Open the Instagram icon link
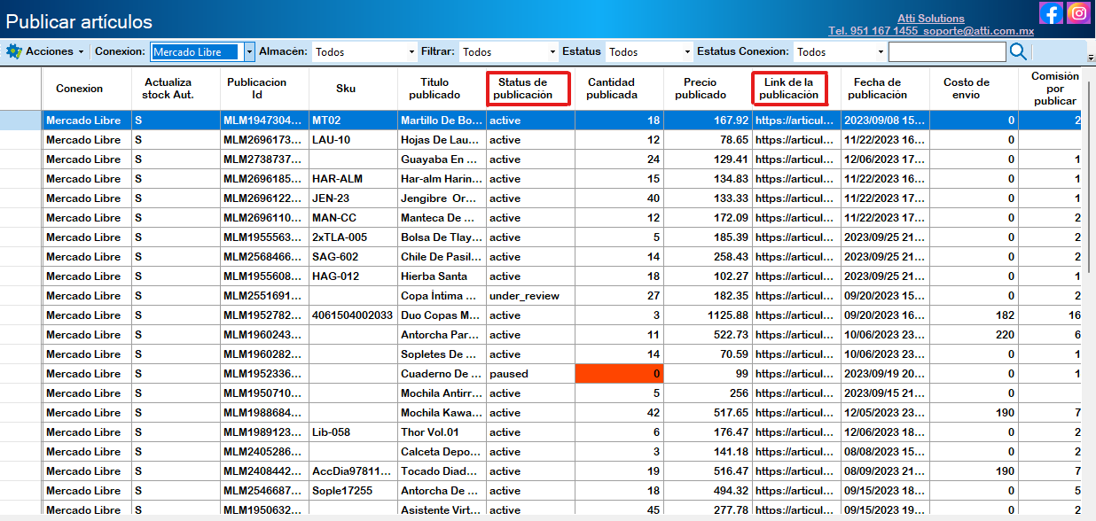The image size is (1096, 521). [1078, 13]
